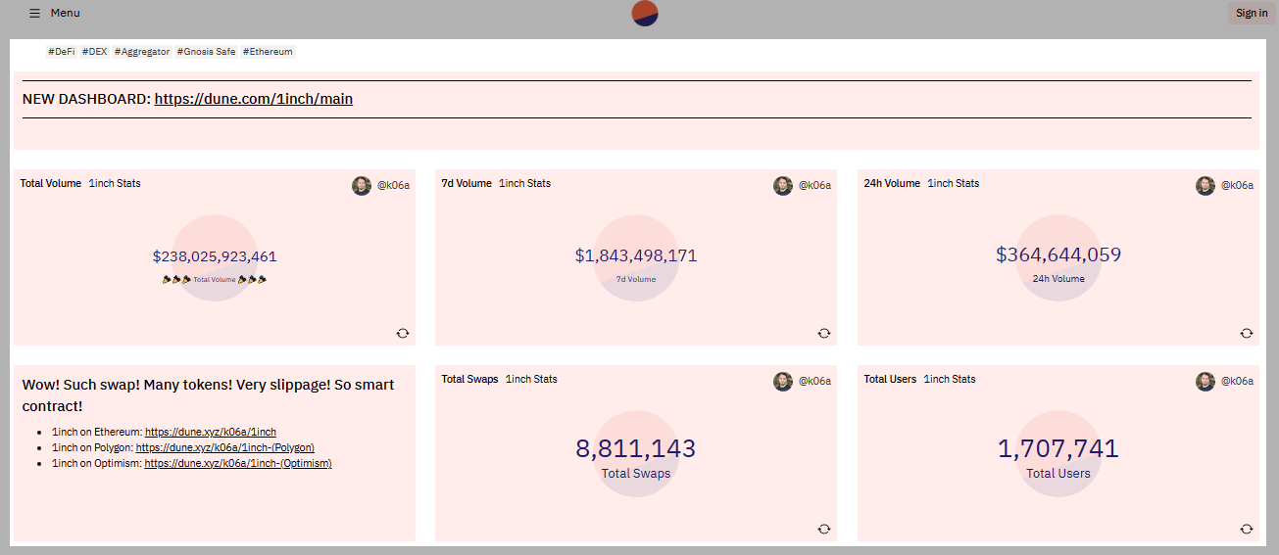Screen dimensions: 1279x555
Task: Click the 7d Volume card title
Action: 467,183
